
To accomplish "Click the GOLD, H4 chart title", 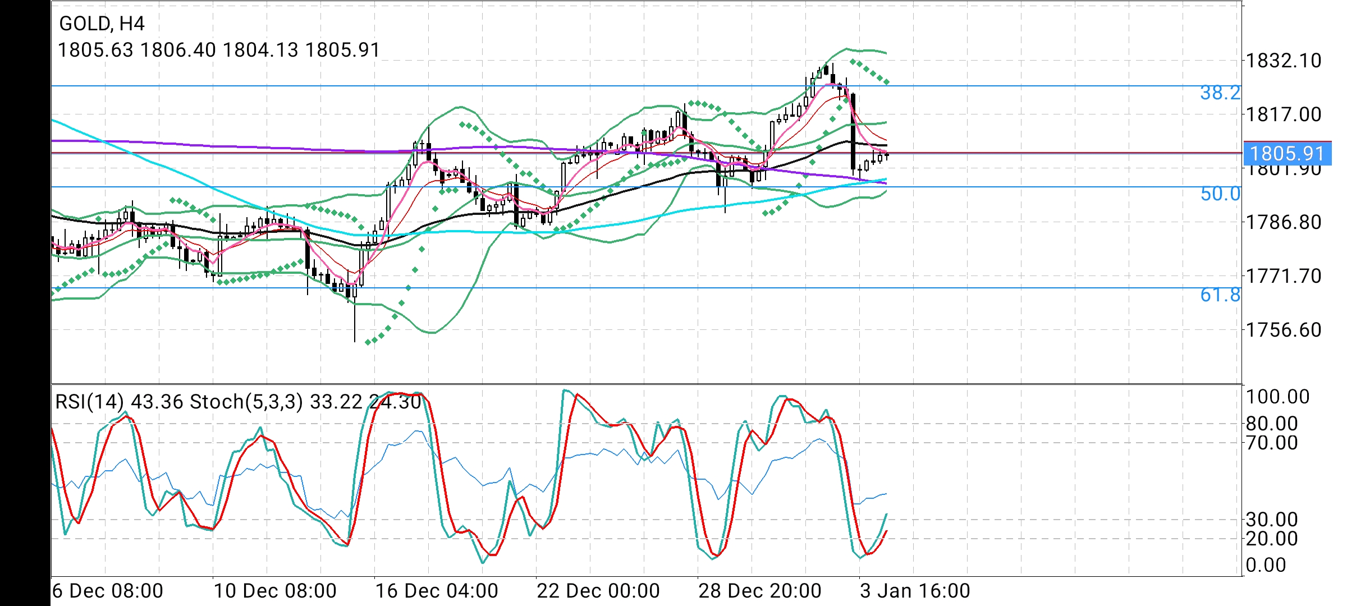I will click(102, 24).
